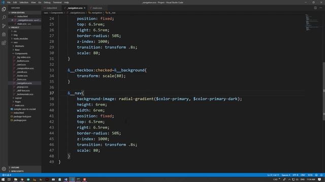This screenshot has height=182, width=325.
Task: Open the Debug menu
Action: pyautogui.click(x=47, y=3)
